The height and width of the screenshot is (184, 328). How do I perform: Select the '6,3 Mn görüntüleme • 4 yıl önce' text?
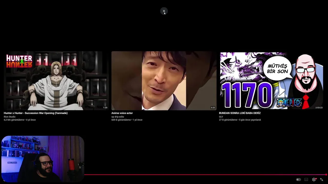[x=20, y=120]
